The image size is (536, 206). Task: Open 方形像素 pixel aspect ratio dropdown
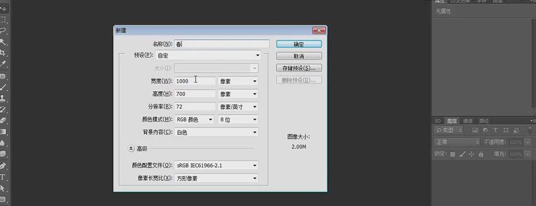coord(216,178)
